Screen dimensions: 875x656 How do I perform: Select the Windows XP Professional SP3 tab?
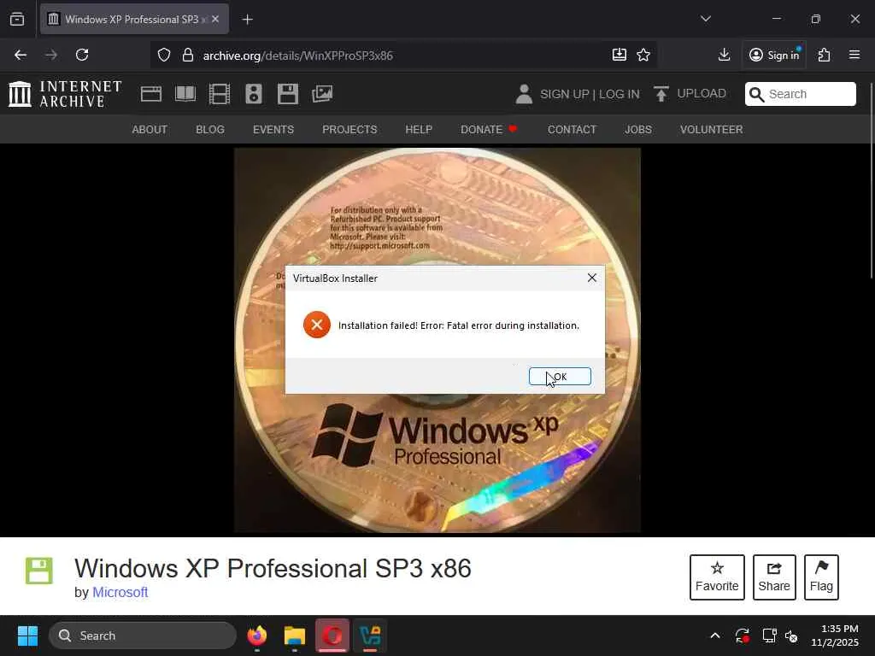[x=134, y=19]
